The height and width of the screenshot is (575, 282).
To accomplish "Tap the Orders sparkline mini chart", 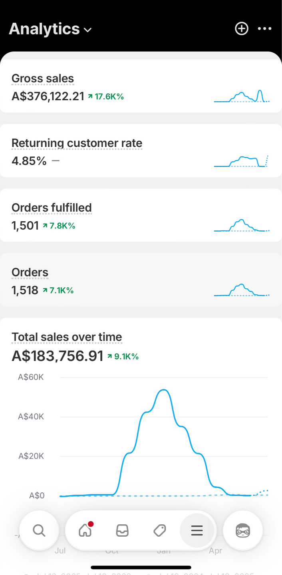I will pyautogui.click(x=242, y=290).
